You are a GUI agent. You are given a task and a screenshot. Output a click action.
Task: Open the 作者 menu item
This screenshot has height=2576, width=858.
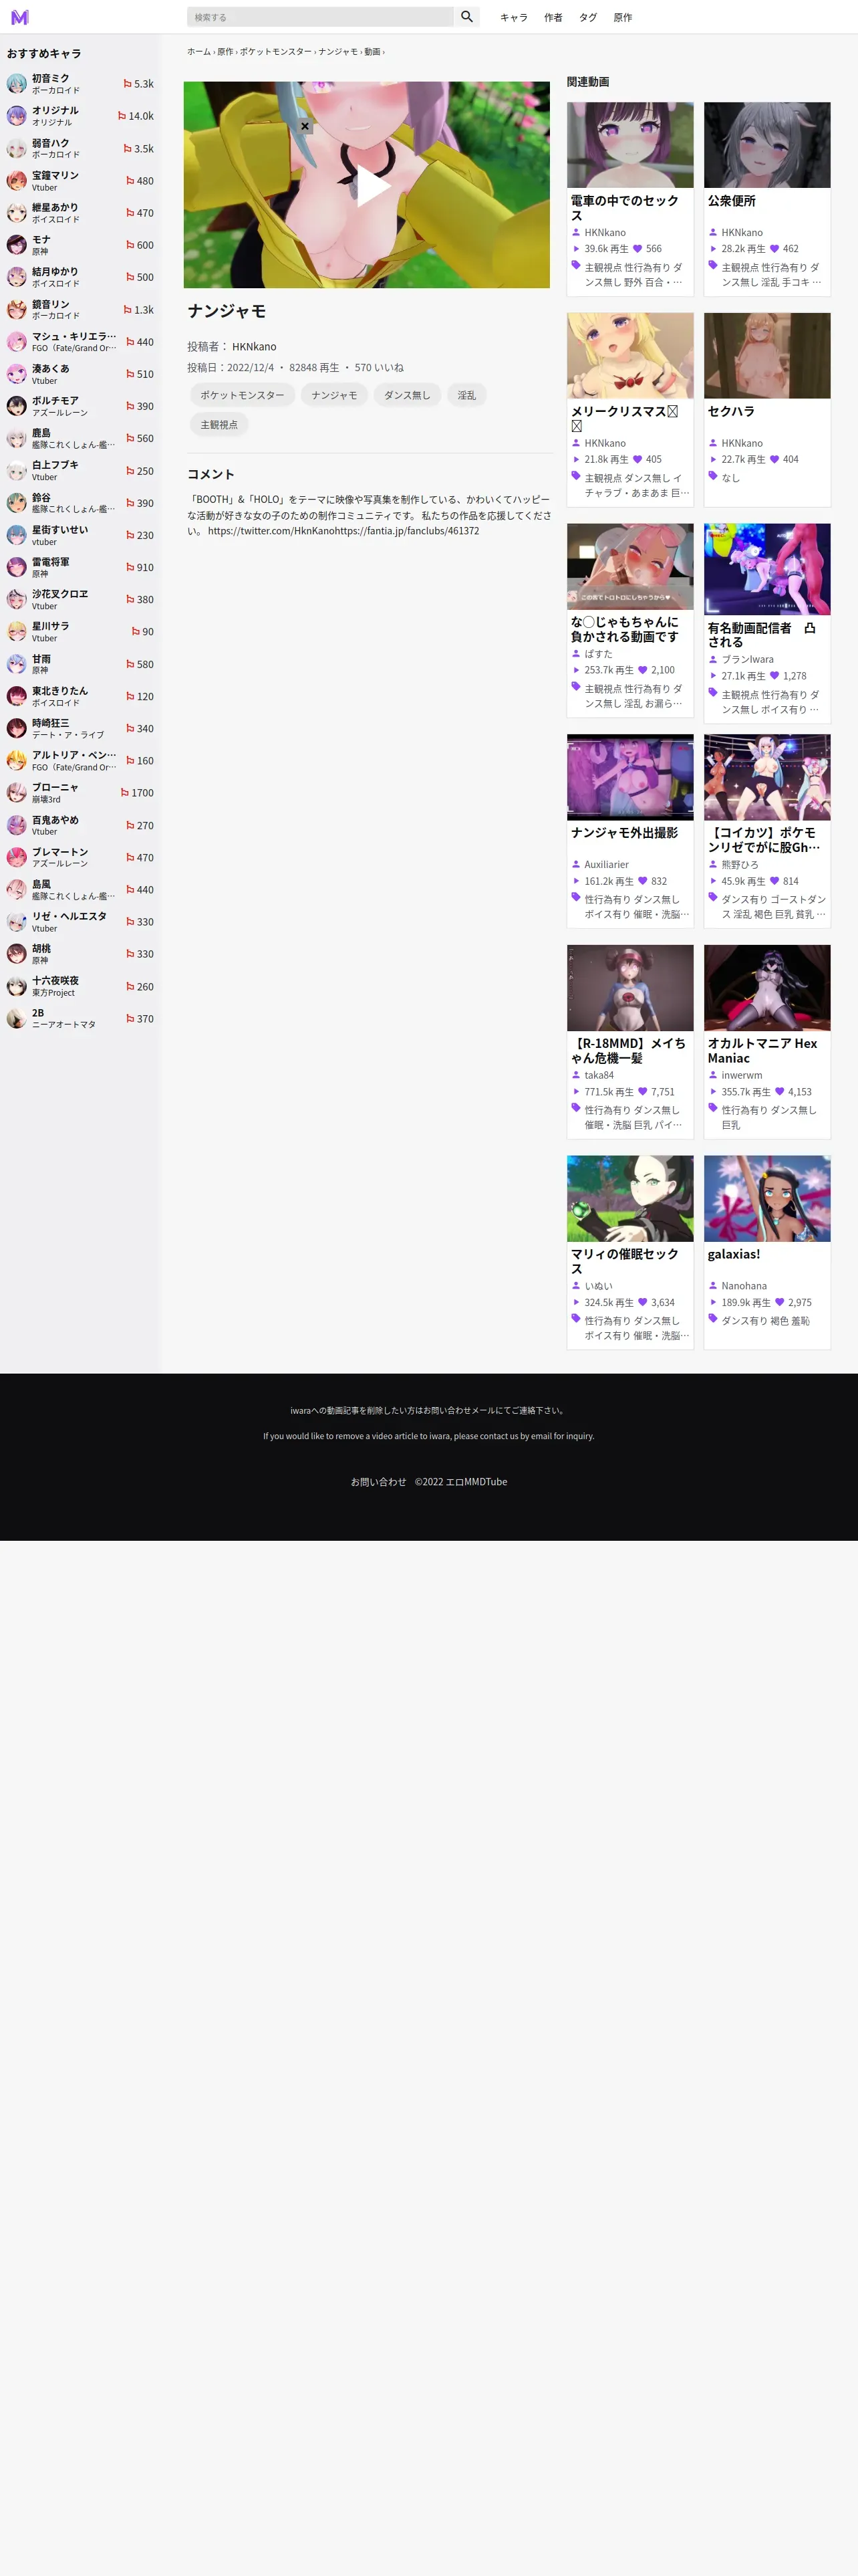[x=553, y=17]
